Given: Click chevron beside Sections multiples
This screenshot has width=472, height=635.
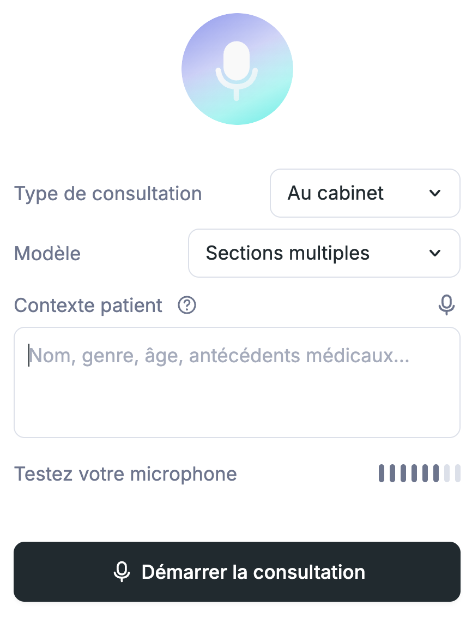Looking at the screenshot, I should pyautogui.click(x=435, y=253).
